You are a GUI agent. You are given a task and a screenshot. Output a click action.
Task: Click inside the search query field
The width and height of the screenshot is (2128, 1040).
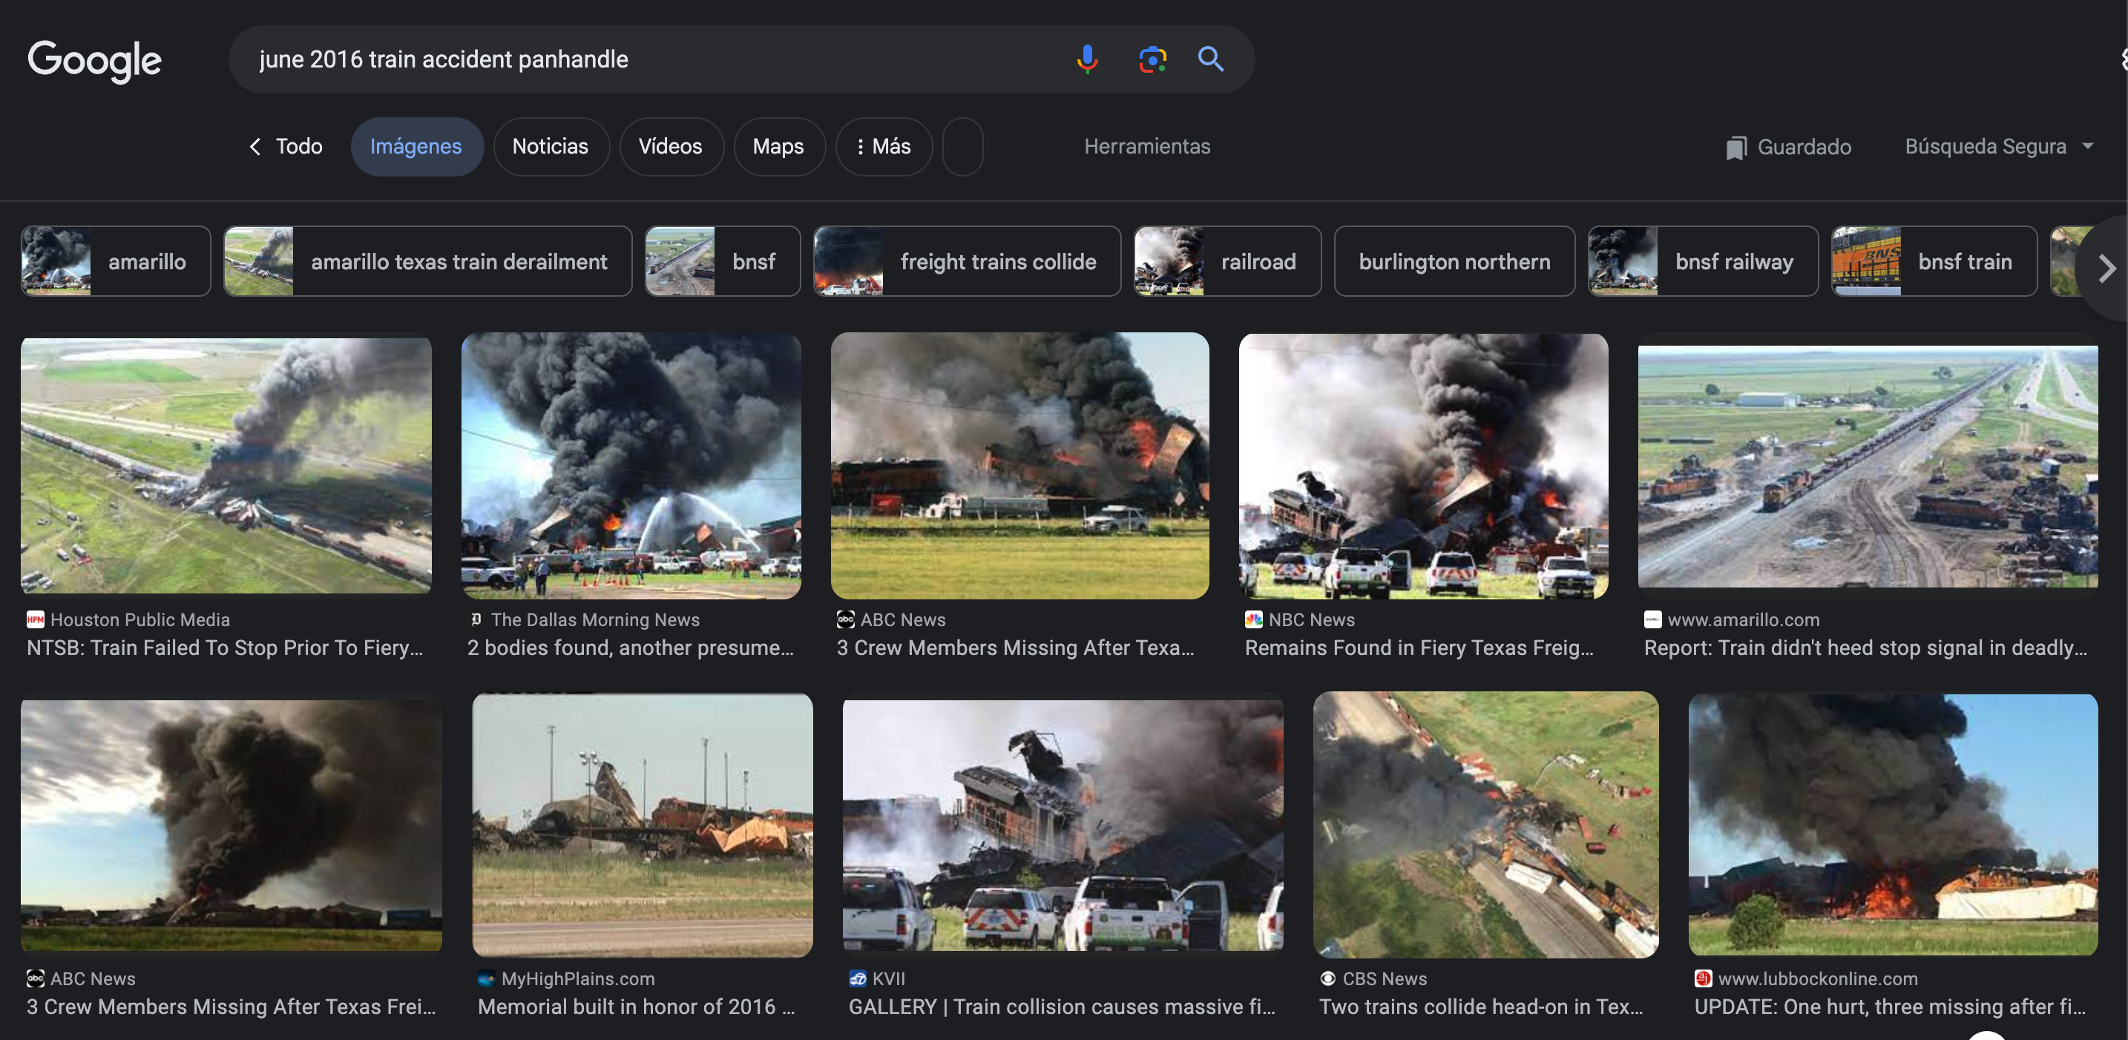(644, 59)
